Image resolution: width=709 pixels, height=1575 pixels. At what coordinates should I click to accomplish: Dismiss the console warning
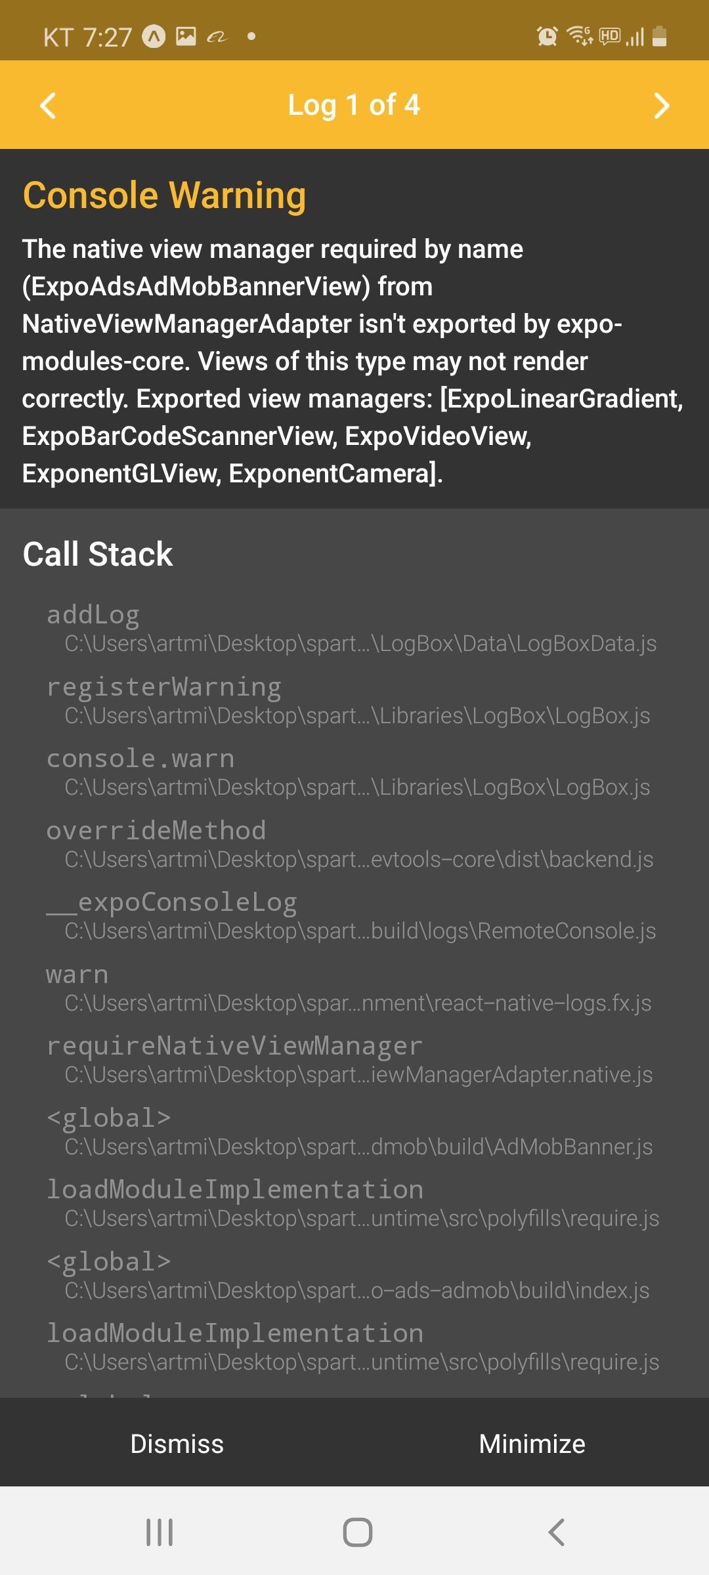[177, 1444]
